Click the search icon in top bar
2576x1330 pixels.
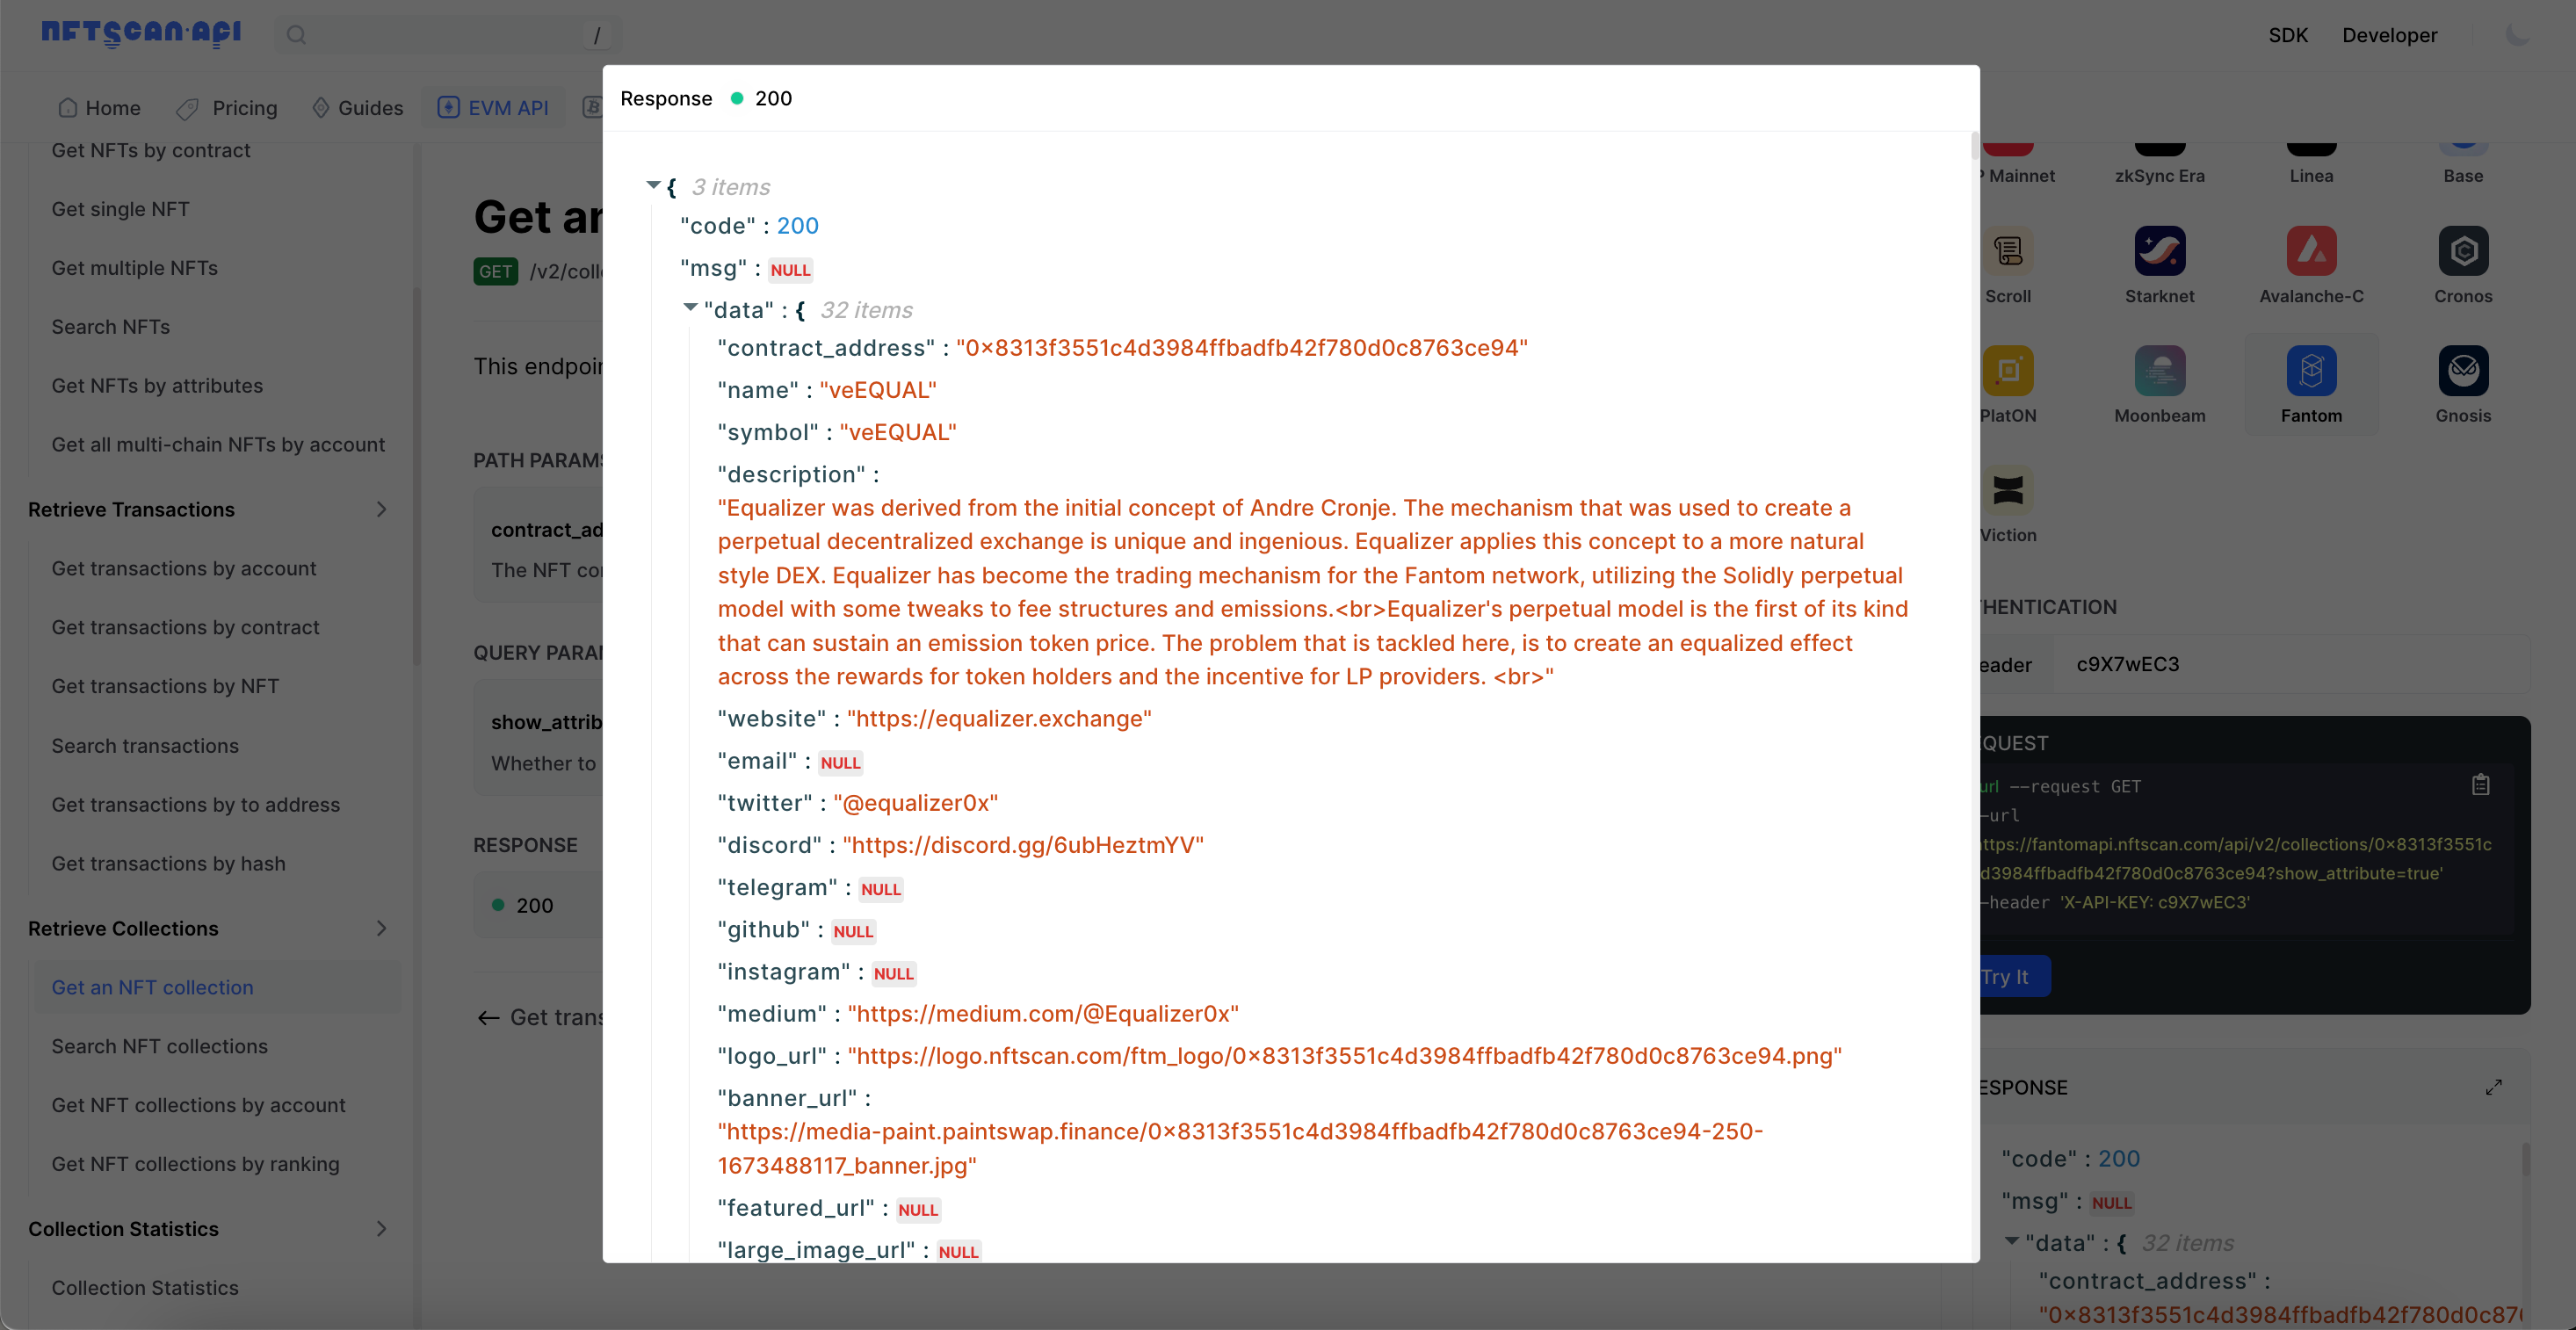point(293,33)
